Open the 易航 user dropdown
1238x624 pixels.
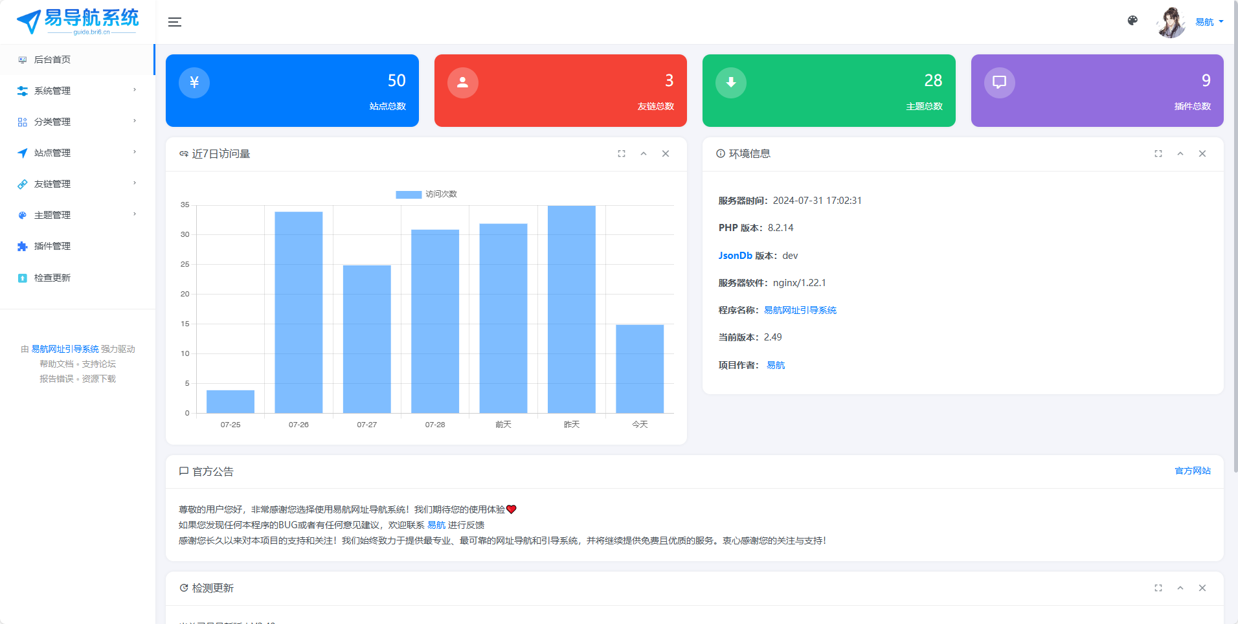1209,22
